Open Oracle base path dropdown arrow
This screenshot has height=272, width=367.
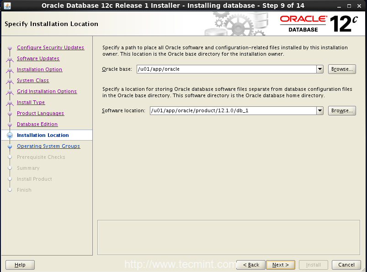[320, 69]
